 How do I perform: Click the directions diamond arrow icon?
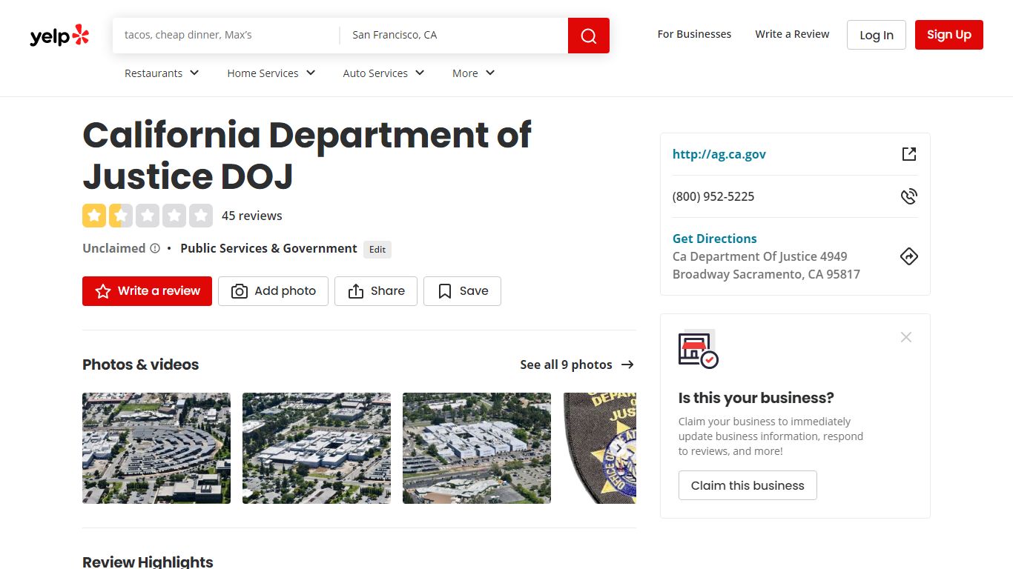909,256
